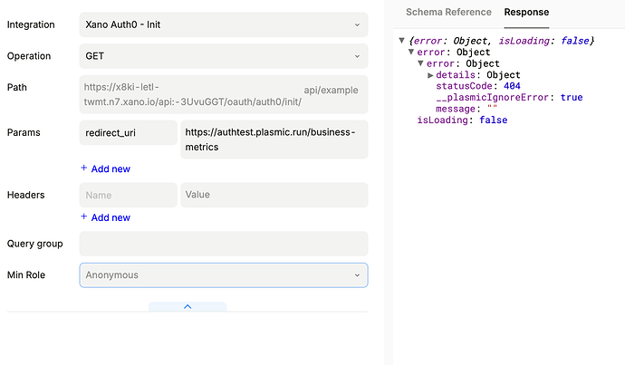
Task: Collapse the top-level error: Object node
Action: click(x=411, y=53)
